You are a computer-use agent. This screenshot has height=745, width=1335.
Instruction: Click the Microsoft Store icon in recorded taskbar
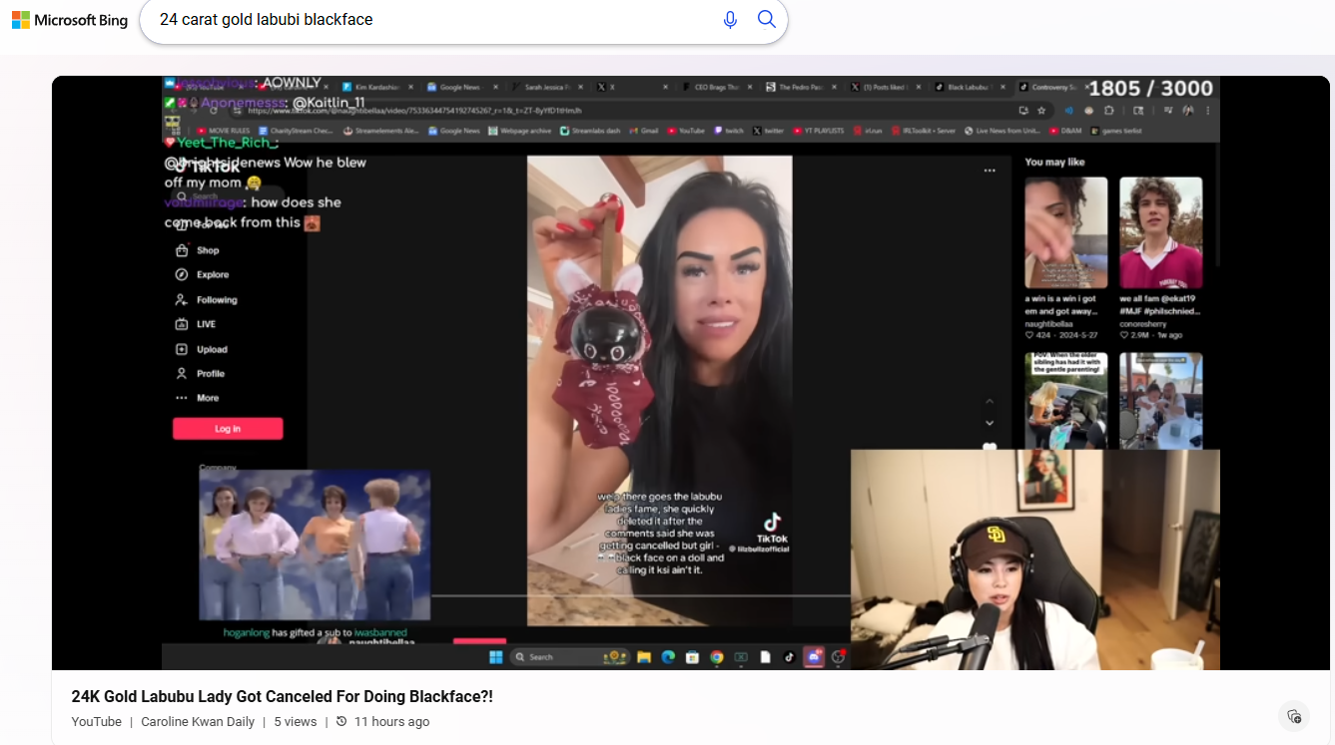[693, 657]
